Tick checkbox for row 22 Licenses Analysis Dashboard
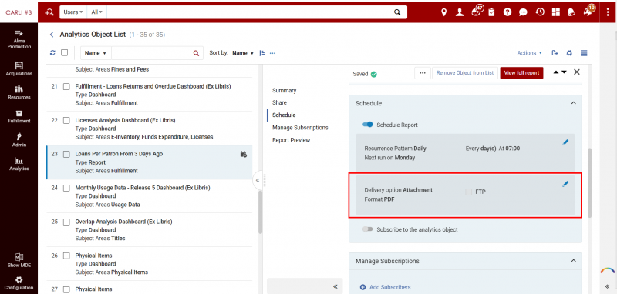This screenshot has height=294, width=617. click(x=66, y=120)
